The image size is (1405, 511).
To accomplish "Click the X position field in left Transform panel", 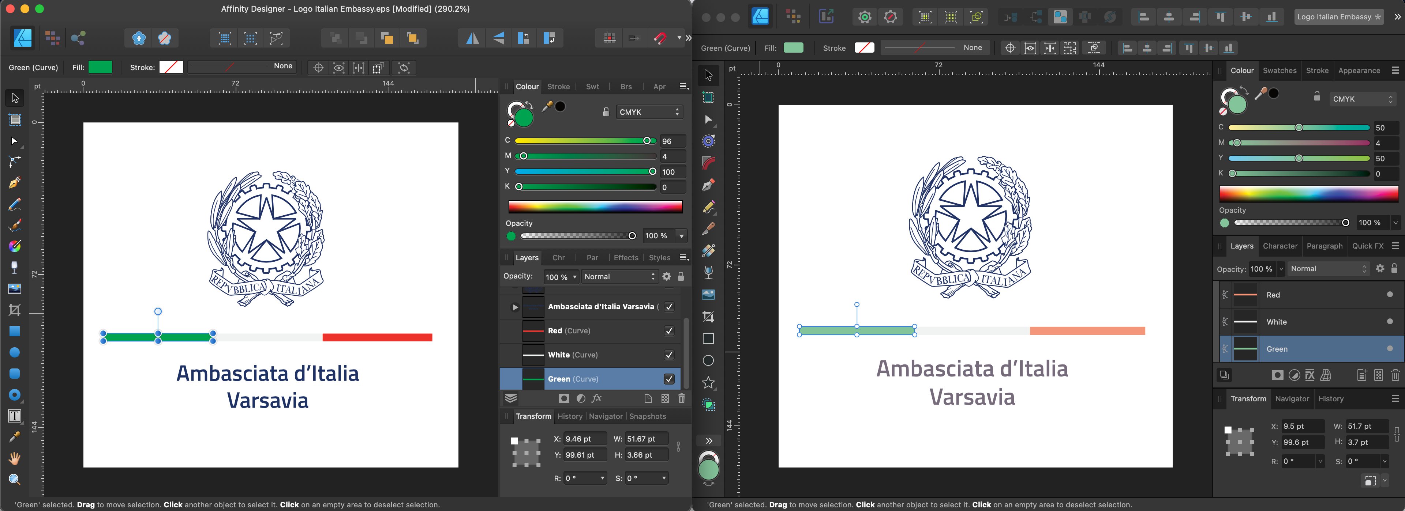I will pos(585,439).
